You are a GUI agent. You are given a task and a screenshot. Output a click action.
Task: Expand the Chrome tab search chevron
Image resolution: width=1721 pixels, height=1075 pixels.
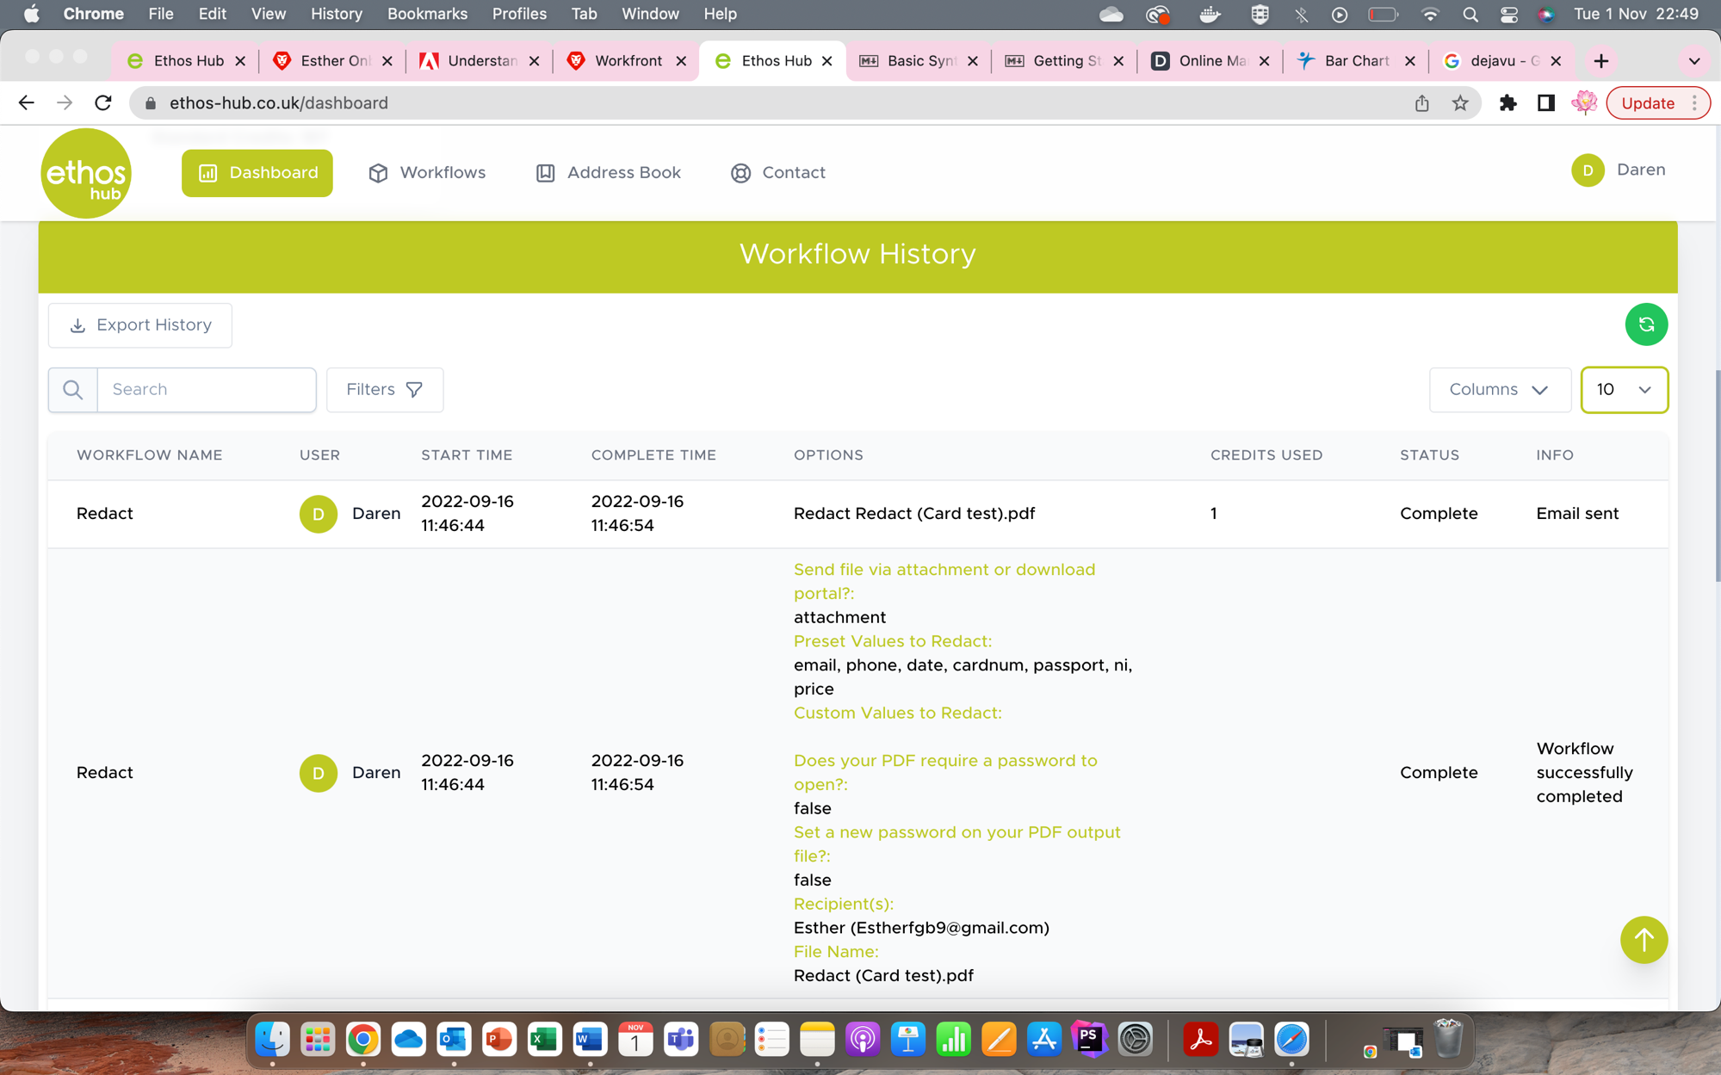1693,60
